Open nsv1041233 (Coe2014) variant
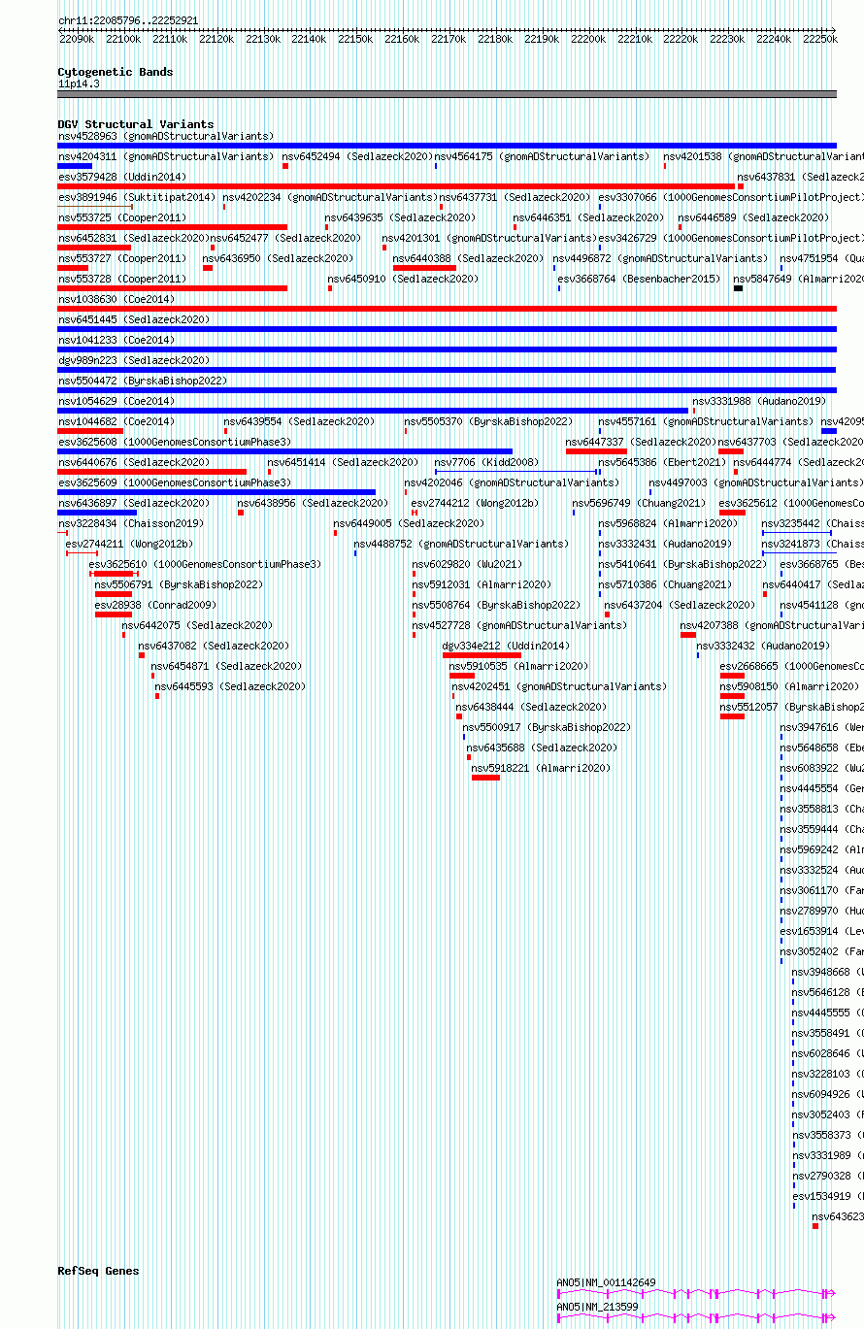 point(116,340)
